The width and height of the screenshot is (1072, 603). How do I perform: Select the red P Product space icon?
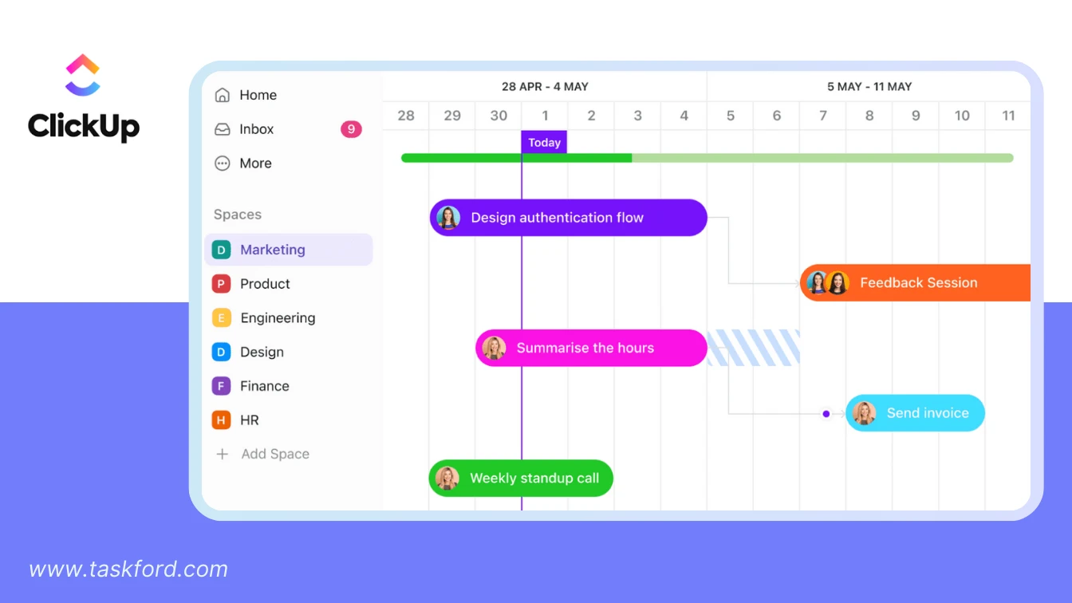click(x=221, y=284)
